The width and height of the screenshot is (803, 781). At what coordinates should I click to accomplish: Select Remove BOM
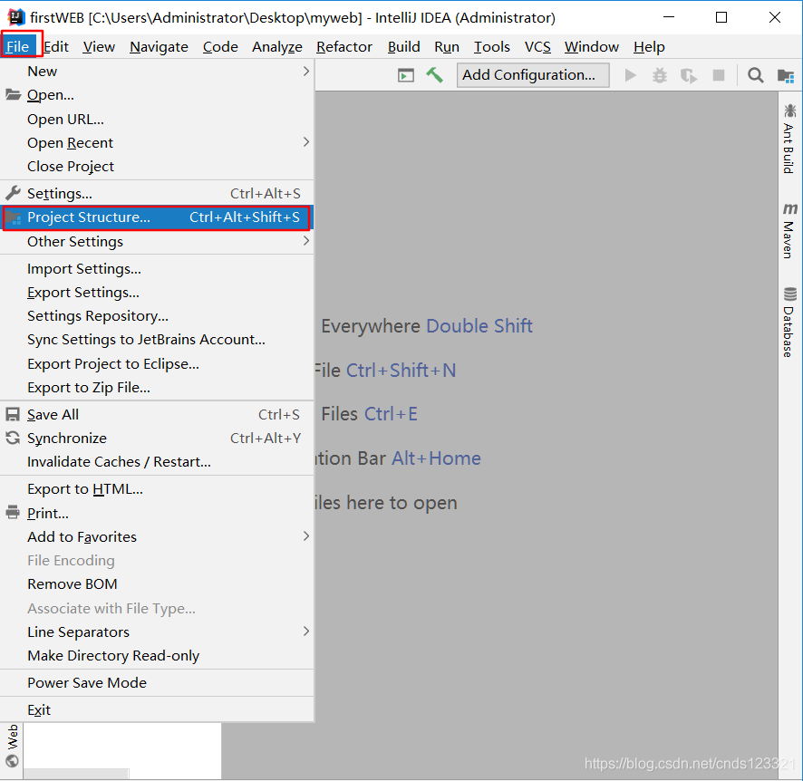pos(157,584)
